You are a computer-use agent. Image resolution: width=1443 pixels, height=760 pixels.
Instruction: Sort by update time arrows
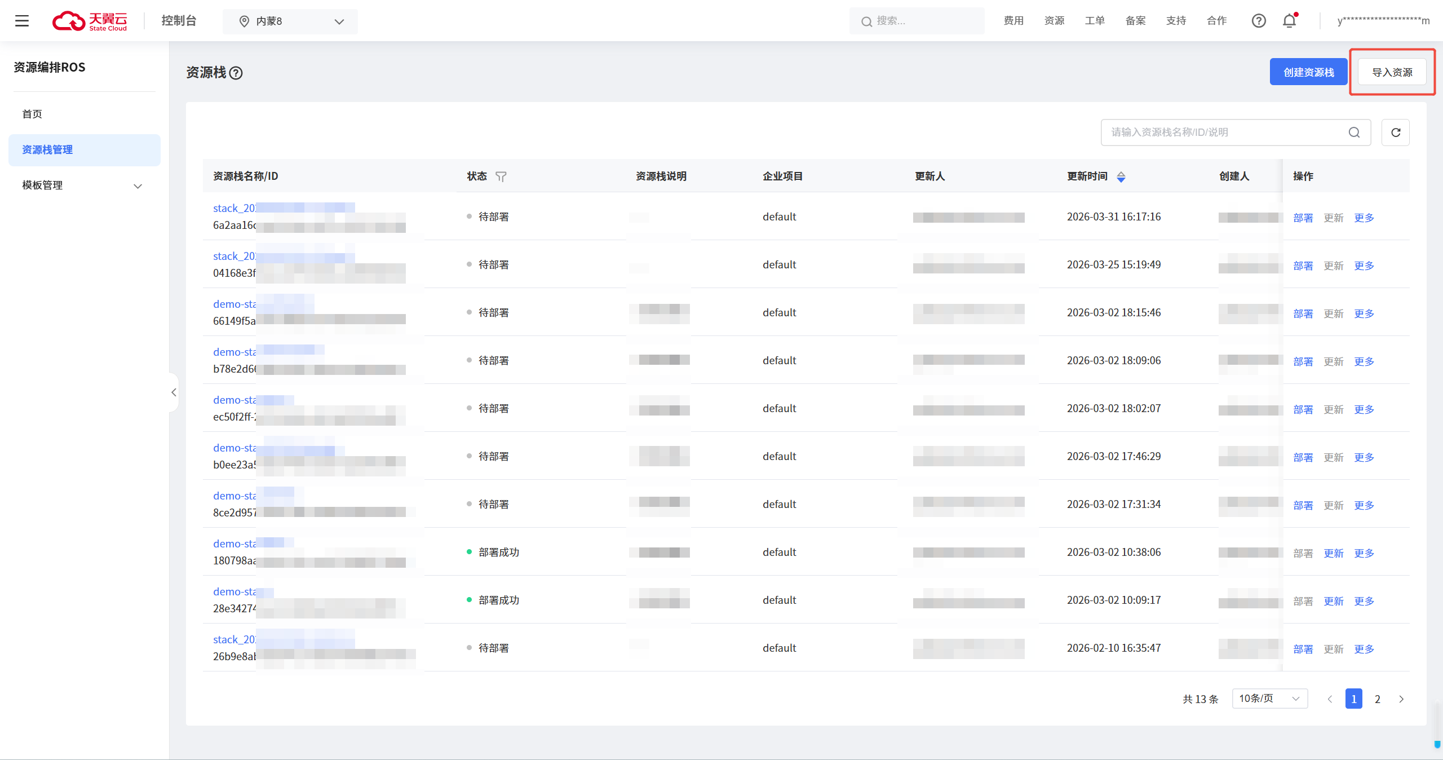[x=1121, y=176]
